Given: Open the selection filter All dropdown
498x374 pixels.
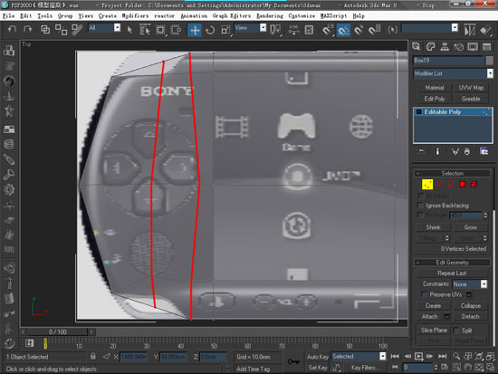Looking at the screenshot, I should tap(117, 28).
